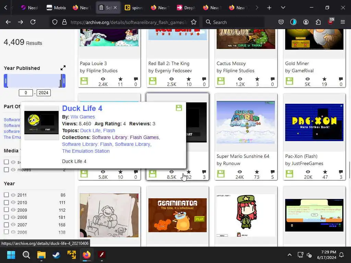Viewport: 351px width, 263px height.
Task: Open the Extensions puzzle icon
Action: (x=318, y=22)
